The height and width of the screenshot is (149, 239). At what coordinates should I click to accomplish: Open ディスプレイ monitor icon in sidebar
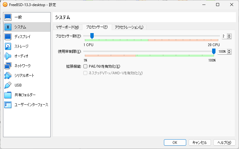pyautogui.click(x=8, y=37)
